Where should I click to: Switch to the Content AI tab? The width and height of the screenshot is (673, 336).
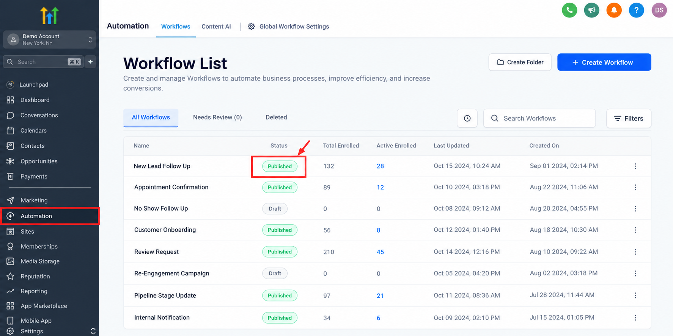(x=216, y=27)
